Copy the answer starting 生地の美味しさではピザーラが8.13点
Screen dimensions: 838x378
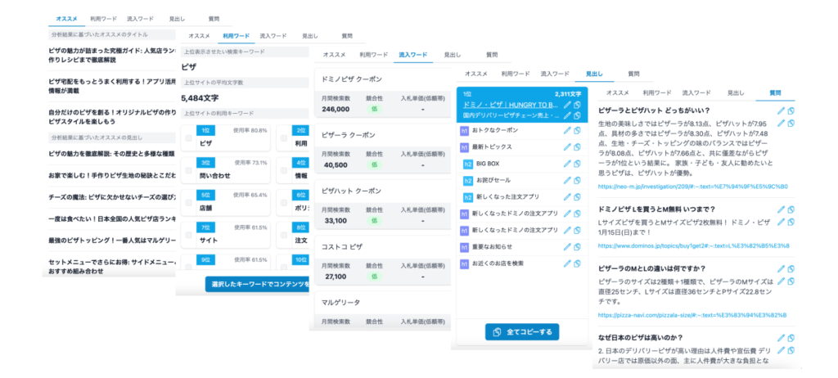[x=791, y=123]
